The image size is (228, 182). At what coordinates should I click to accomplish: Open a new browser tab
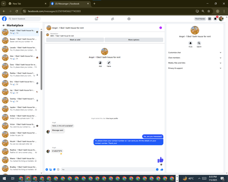[94, 4]
